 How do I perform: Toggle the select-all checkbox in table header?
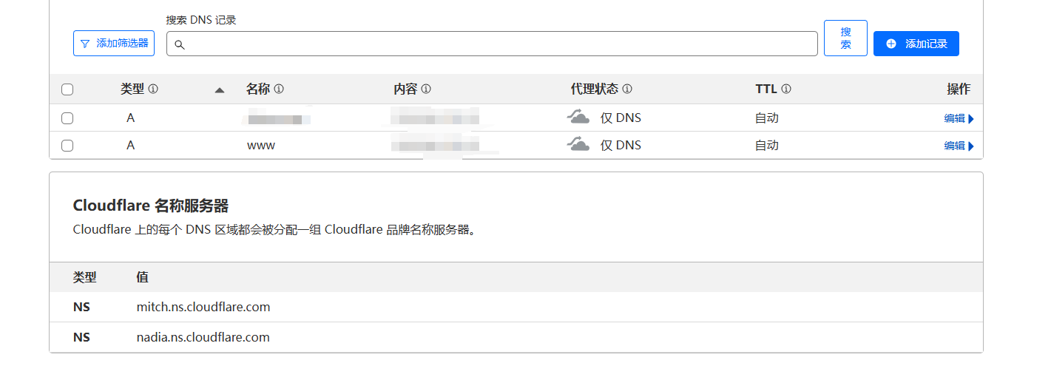click(67, 89)
